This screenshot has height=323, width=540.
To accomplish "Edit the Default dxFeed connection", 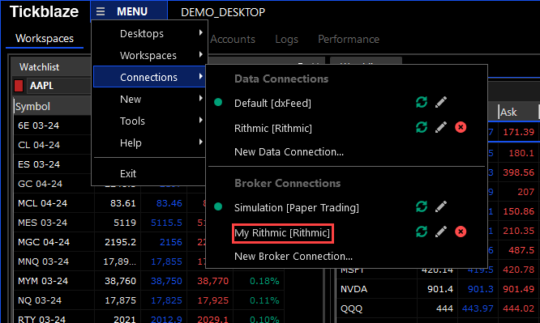I will click(441, 102).
